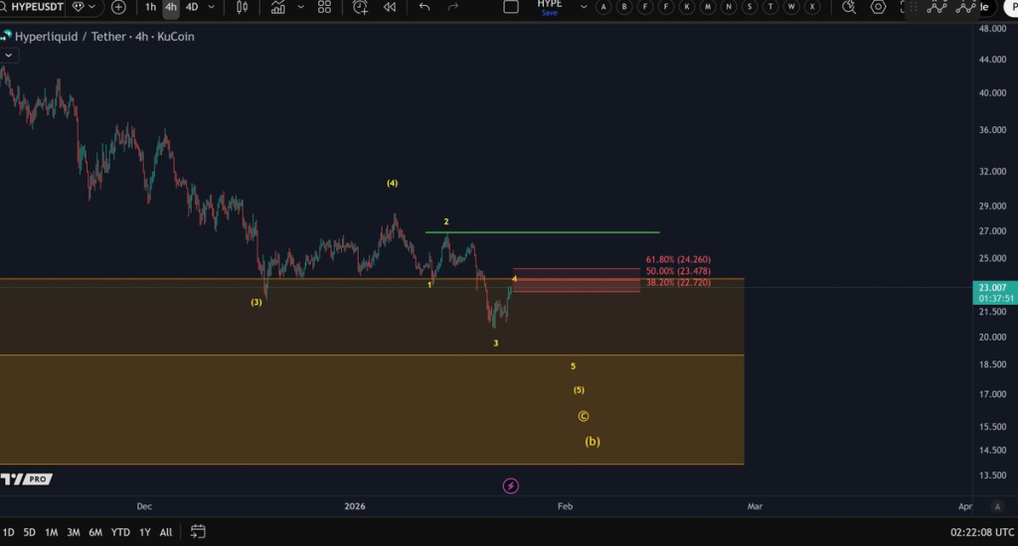The image size is (1018, 546).
Task: Open the timezone setting showing UTC time
Action: tap(981, 532)
